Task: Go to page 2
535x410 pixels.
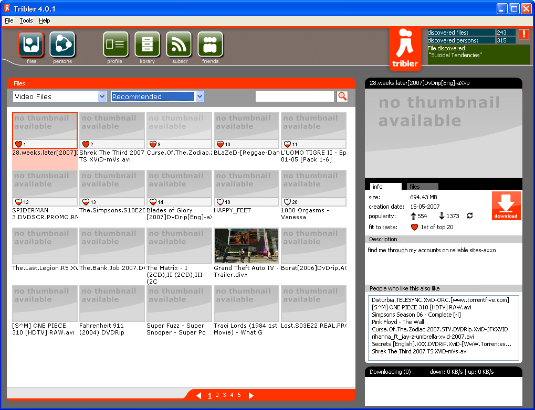Action: pyautogui.click(x=217, y=395)
